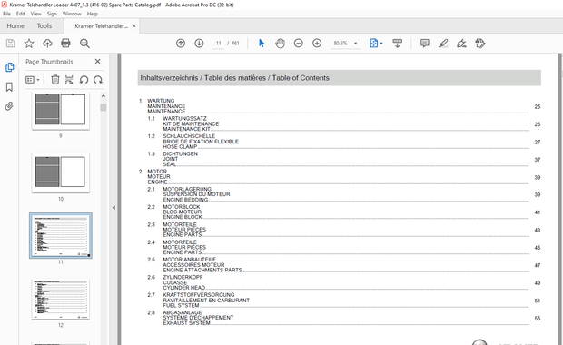563x345 pixels.
Task: Select page 10 thumbnail
Action: [x=60, y=172]
